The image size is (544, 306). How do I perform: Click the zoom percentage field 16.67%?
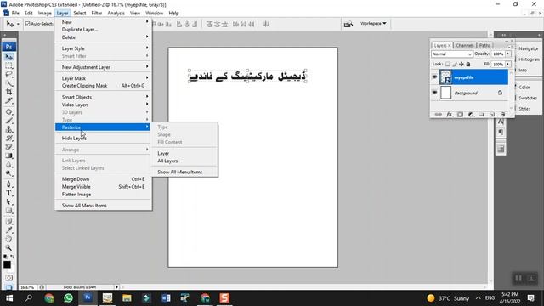(27, 287)
